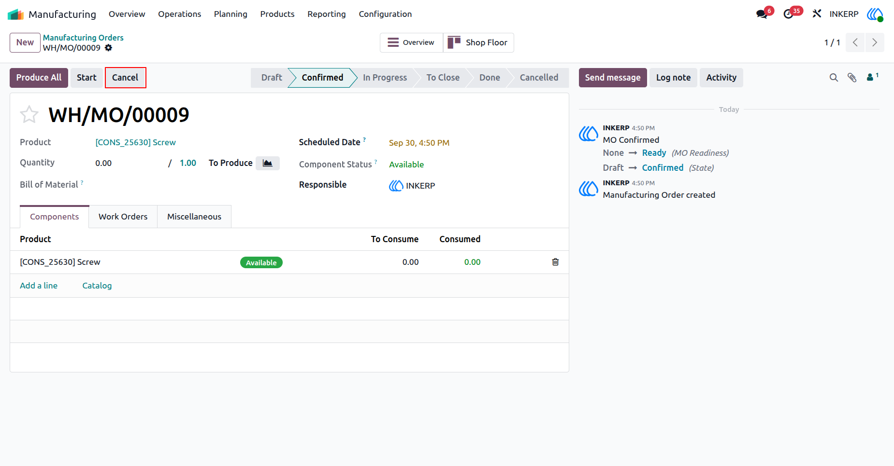Image resolution: width=894 pixels, height=466 pixels.
Task: Start the manufacturing order
Action: 87,78
